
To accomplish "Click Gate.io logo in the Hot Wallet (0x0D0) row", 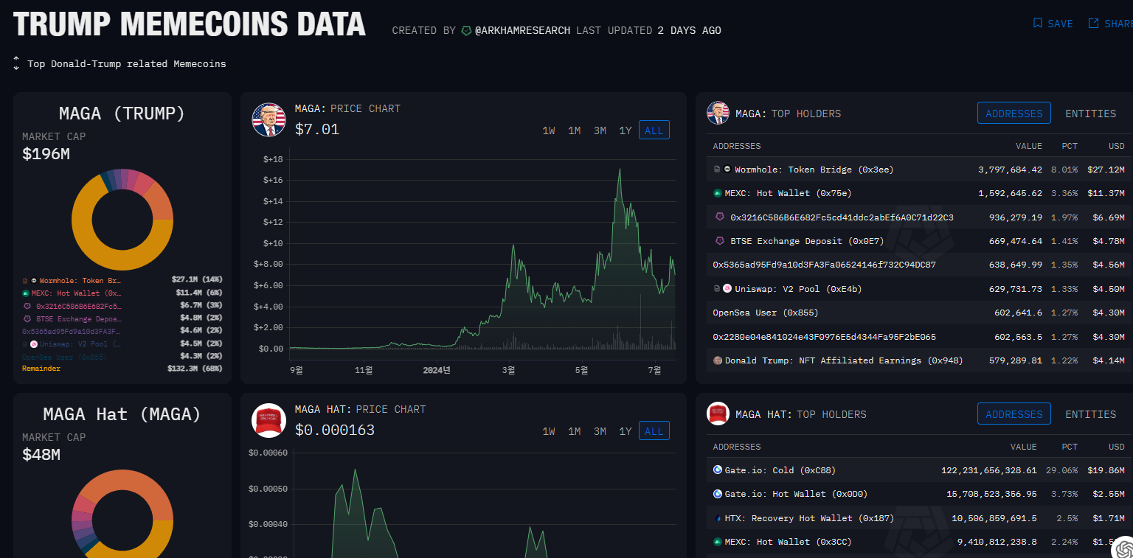I will 718,494.
